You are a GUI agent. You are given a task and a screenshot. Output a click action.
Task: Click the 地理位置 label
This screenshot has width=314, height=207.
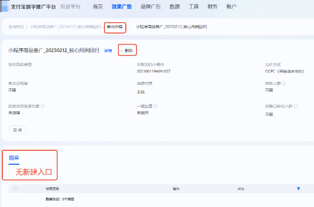(x=144, y=83)
